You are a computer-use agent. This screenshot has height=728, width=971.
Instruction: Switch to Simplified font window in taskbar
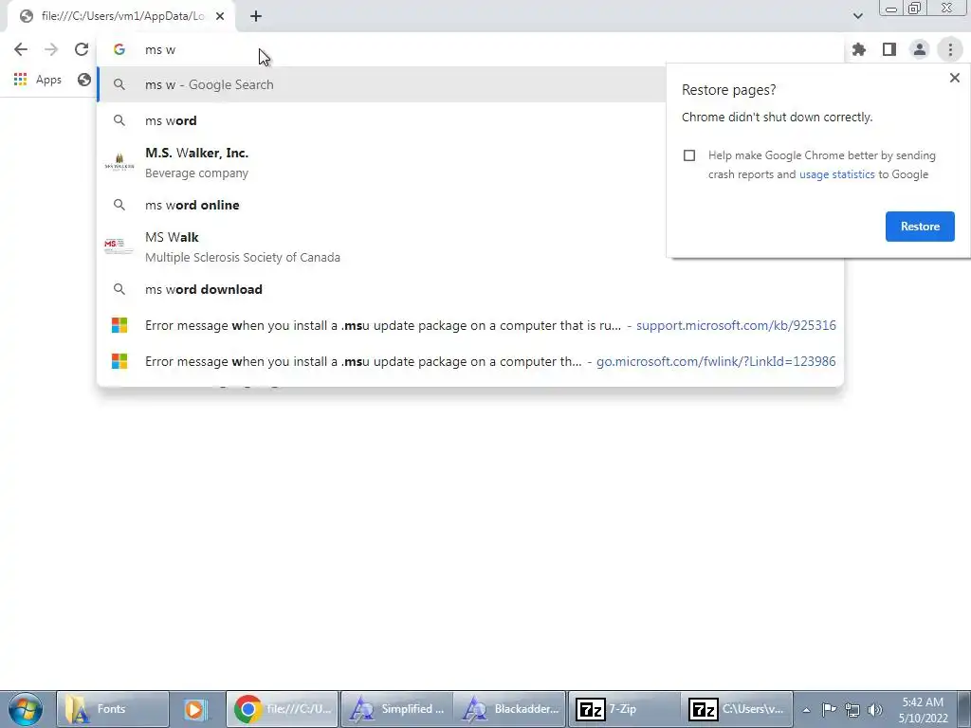pyautogui.click(x=396, y=709)
